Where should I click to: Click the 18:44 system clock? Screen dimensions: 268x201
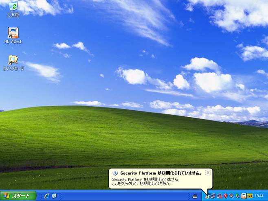click(x=259, y=196)
